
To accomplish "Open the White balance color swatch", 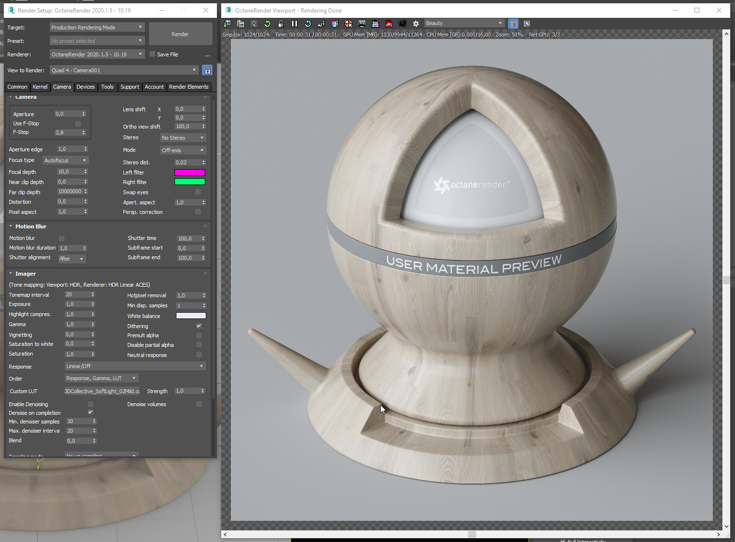I will pos(191,316).
